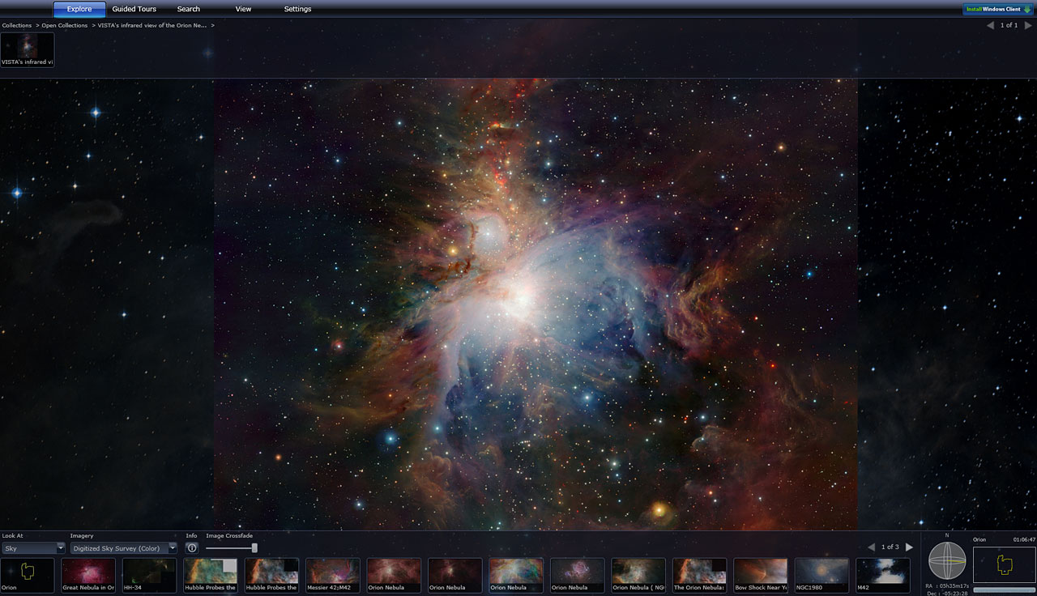Open the Settings menu
The image size is (1037, 596).
(297, 9)
